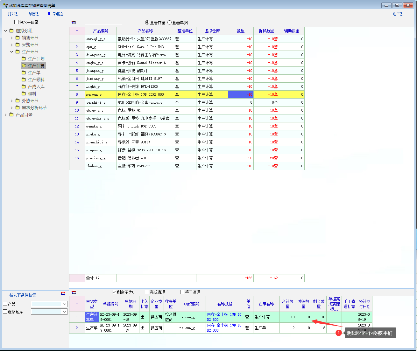Open the 产品 filter dropdown
The width and height of the screenshot is (417, 351).
[65, 304]
